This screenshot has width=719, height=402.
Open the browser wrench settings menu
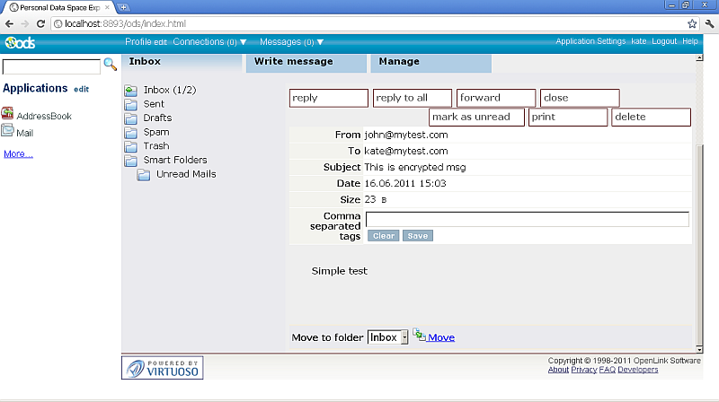[x=708, y=23]
